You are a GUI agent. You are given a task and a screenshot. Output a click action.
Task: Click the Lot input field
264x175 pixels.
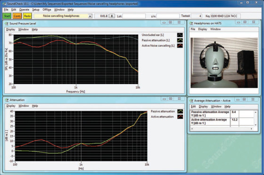[134, 16]
